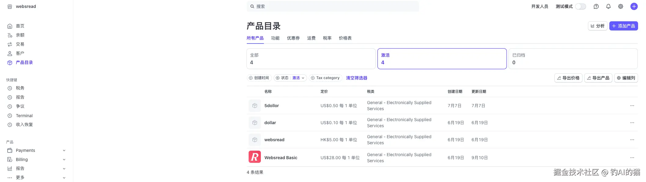Toggle 测试模式 test mode switch
646x182 pixels.
click(581, 6)
